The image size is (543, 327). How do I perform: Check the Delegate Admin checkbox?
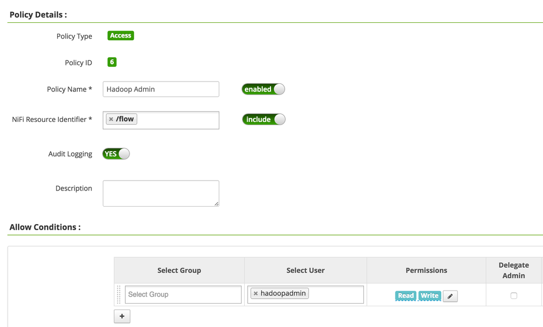point(514,295)
